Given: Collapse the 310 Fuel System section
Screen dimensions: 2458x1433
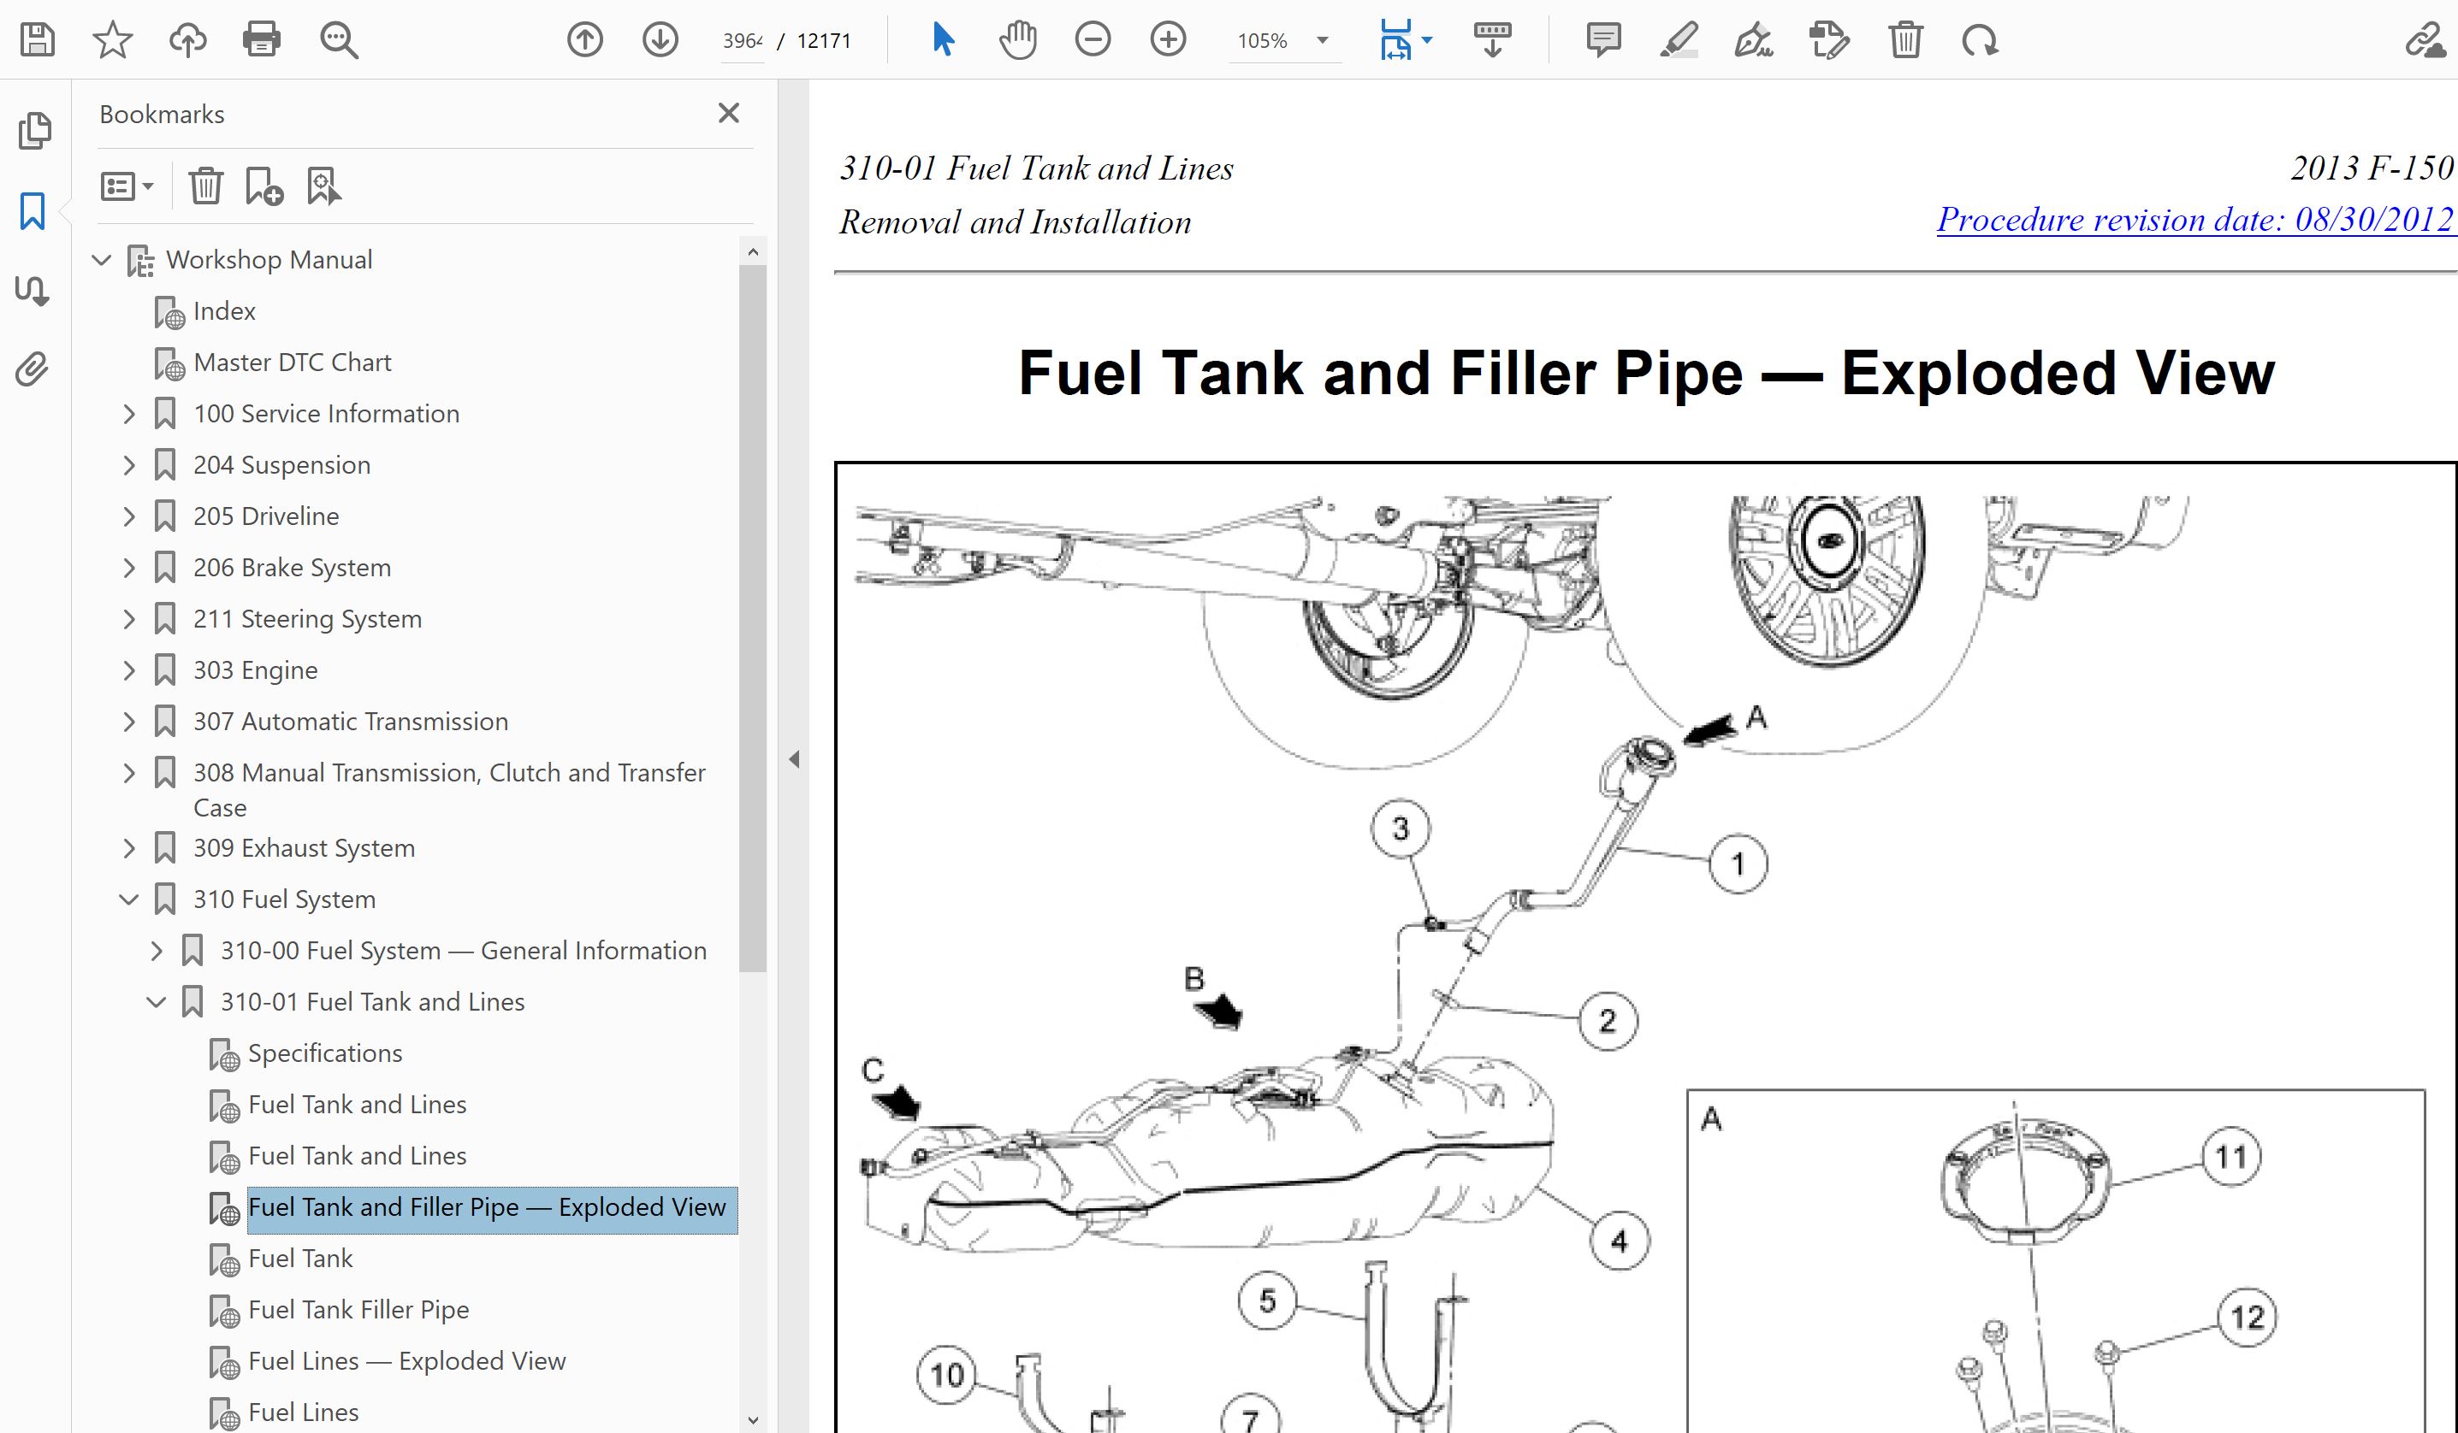Looking at the screenshot, I should [x=128, y=899].
